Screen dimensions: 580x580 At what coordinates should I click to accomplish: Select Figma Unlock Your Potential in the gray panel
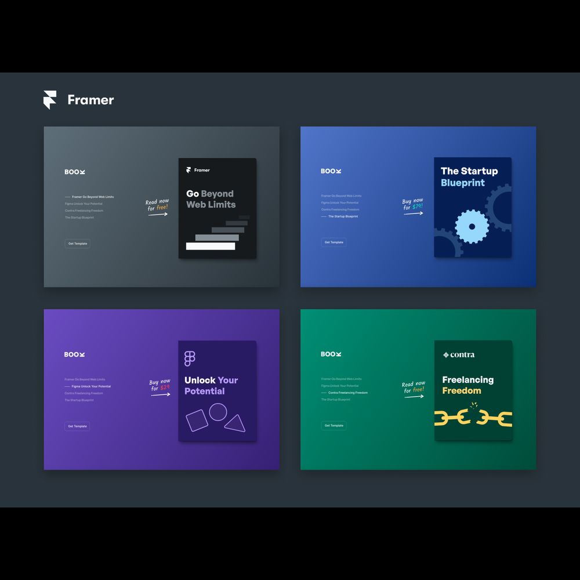pos(84,204)
